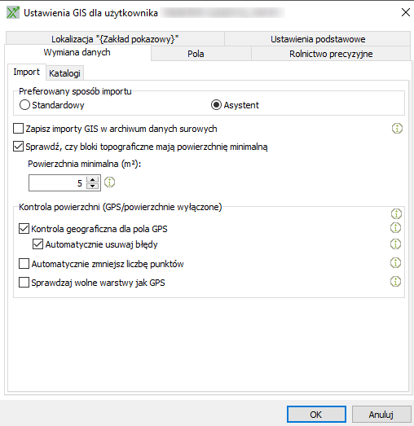Confirm settings with the OK button
Viewport: 414px width, 426px height.
pos(316,415)
